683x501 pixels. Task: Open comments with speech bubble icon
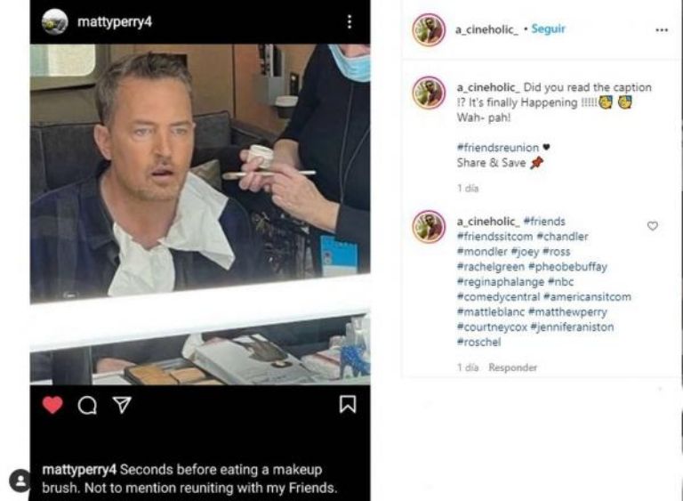click(87, 406)
